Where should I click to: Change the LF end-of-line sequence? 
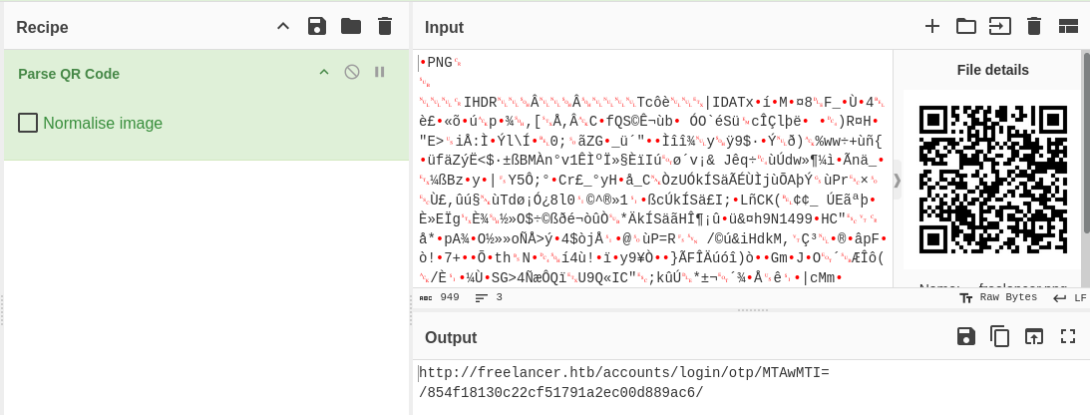click(1069, 297)
